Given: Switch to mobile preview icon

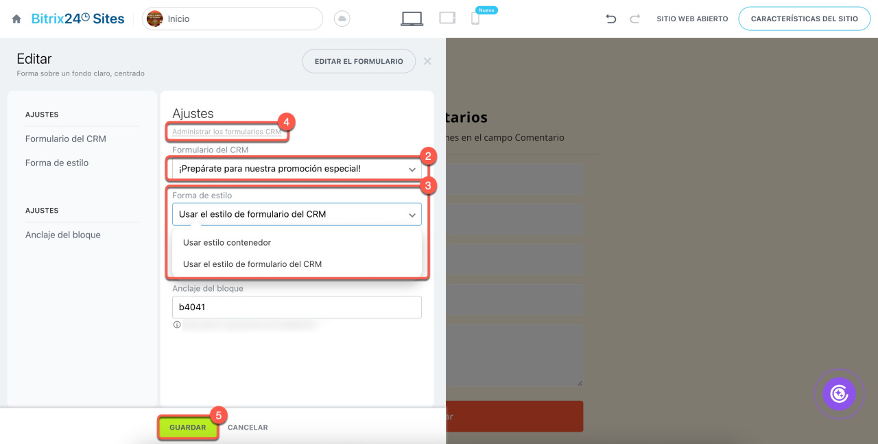Looking at the screenshot, I should tap(475, 19).
